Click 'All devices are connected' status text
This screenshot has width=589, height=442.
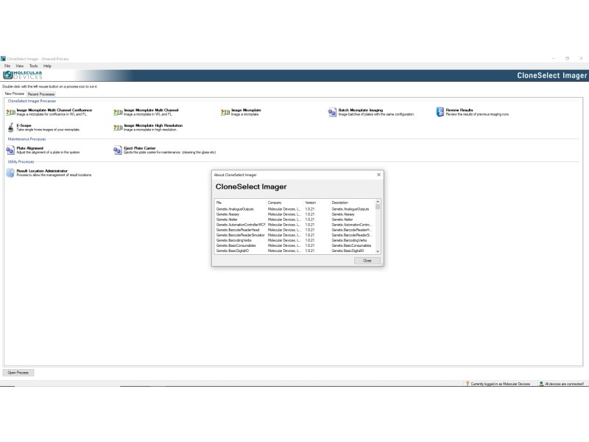(565, 384)
